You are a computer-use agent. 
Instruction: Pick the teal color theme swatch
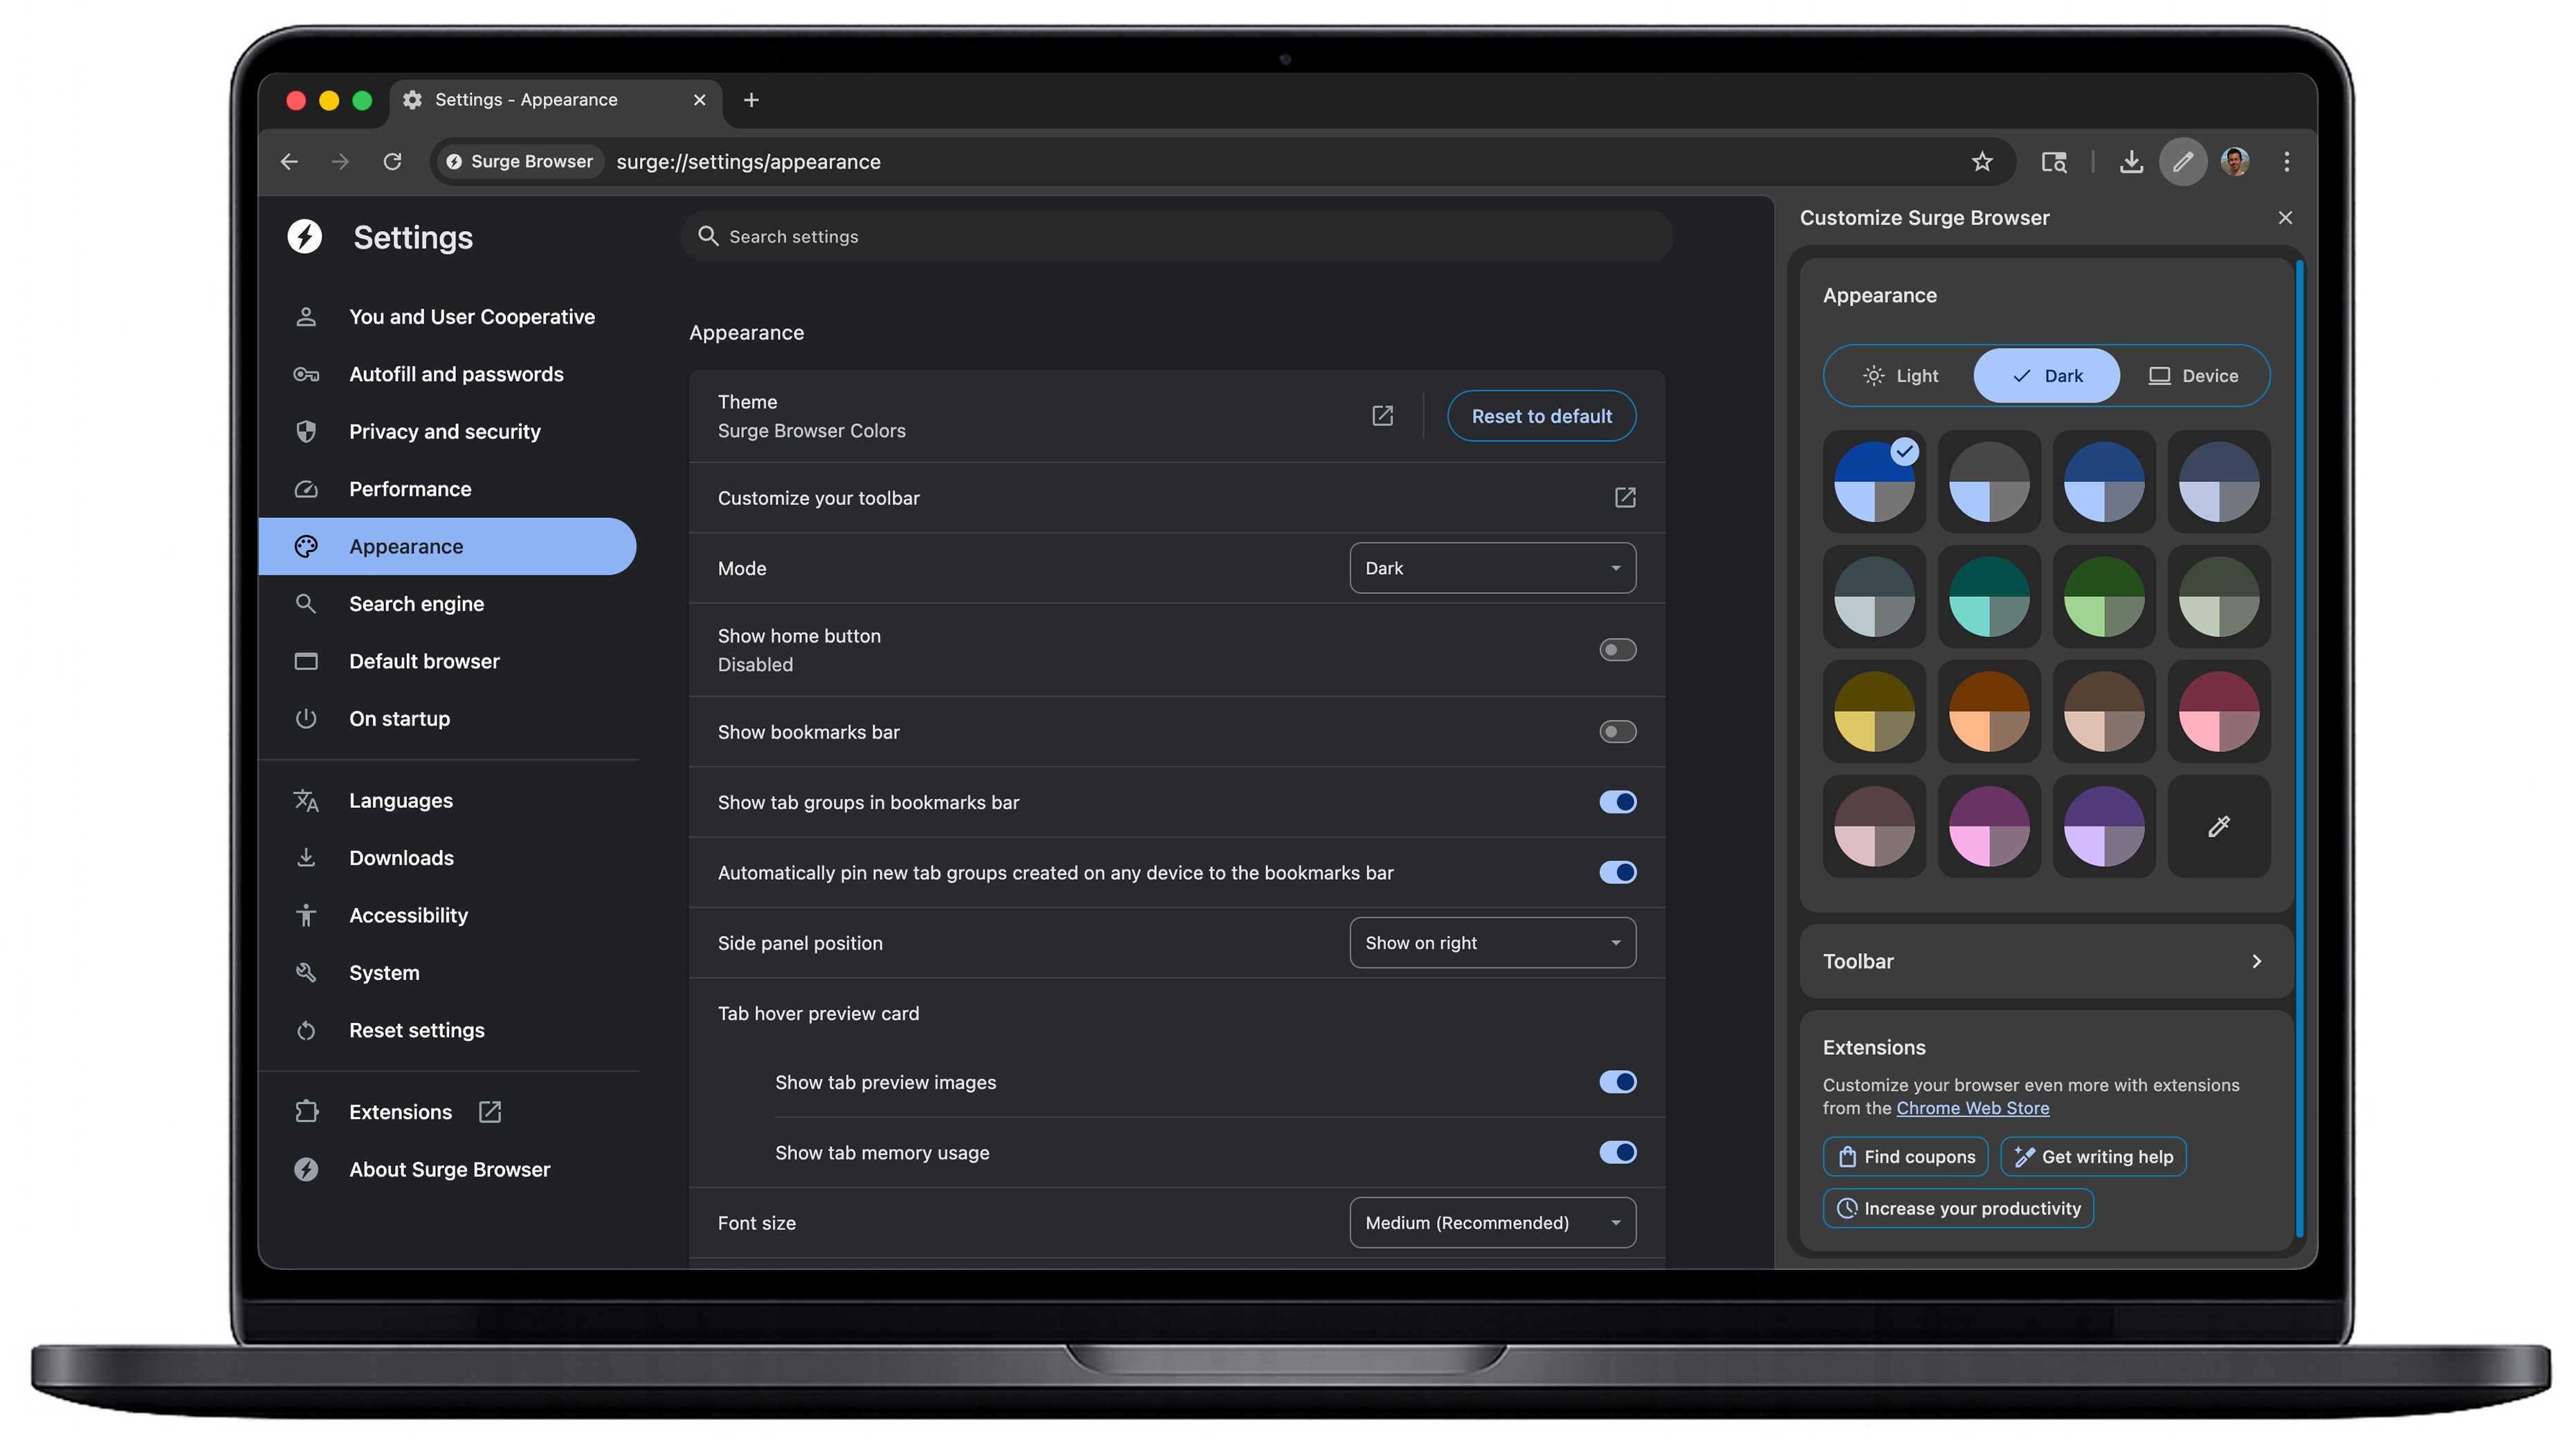click(1989, 597)
